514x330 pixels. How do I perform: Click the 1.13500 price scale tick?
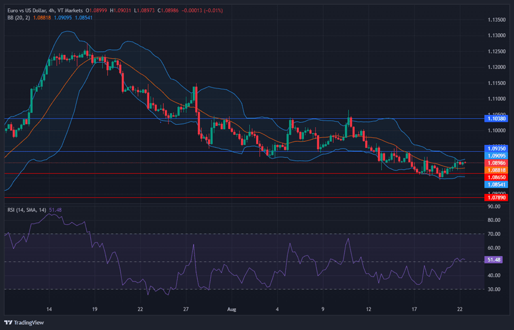tap(495, 20)
